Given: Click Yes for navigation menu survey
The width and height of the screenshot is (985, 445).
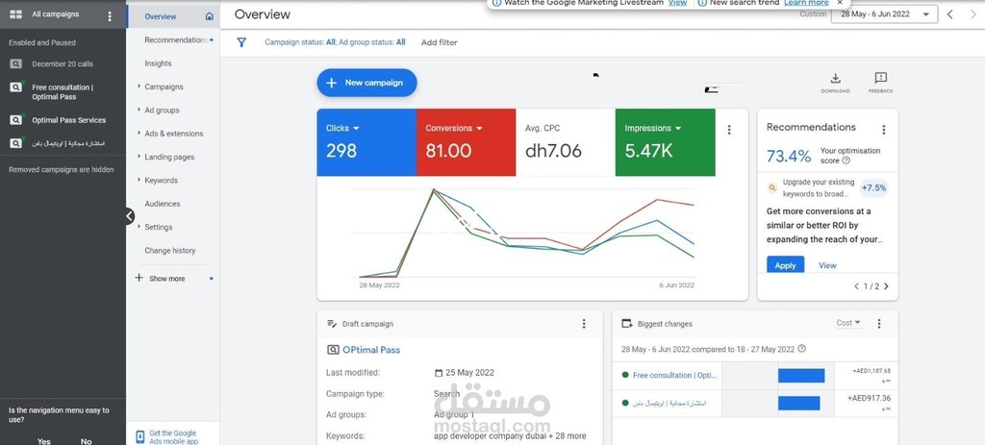Looking at the screenshot, I should [x=44, y=440].
